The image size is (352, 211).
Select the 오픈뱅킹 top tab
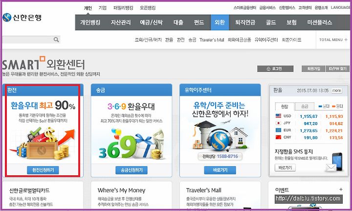pos(148,8)
